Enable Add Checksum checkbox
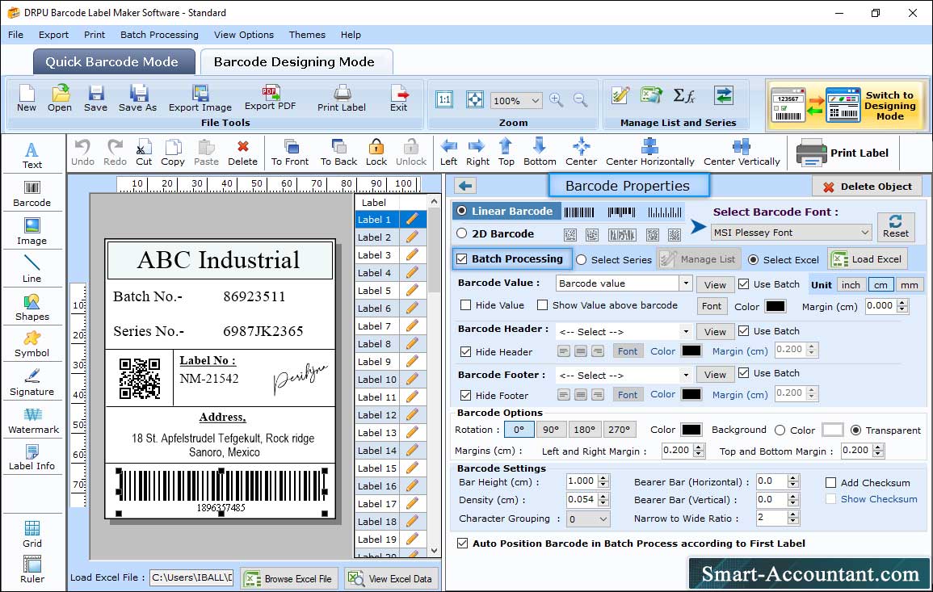Image resolution: width=933 pixels, height=592 pixels. point(831,482)
